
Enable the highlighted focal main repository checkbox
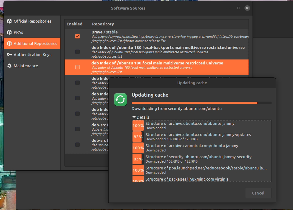pyautogui.click(x=77, y=67)
